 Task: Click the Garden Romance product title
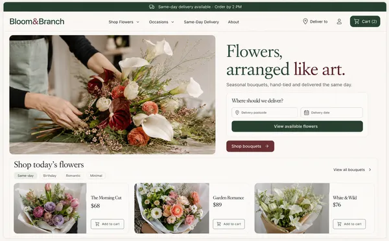[228, 198]
